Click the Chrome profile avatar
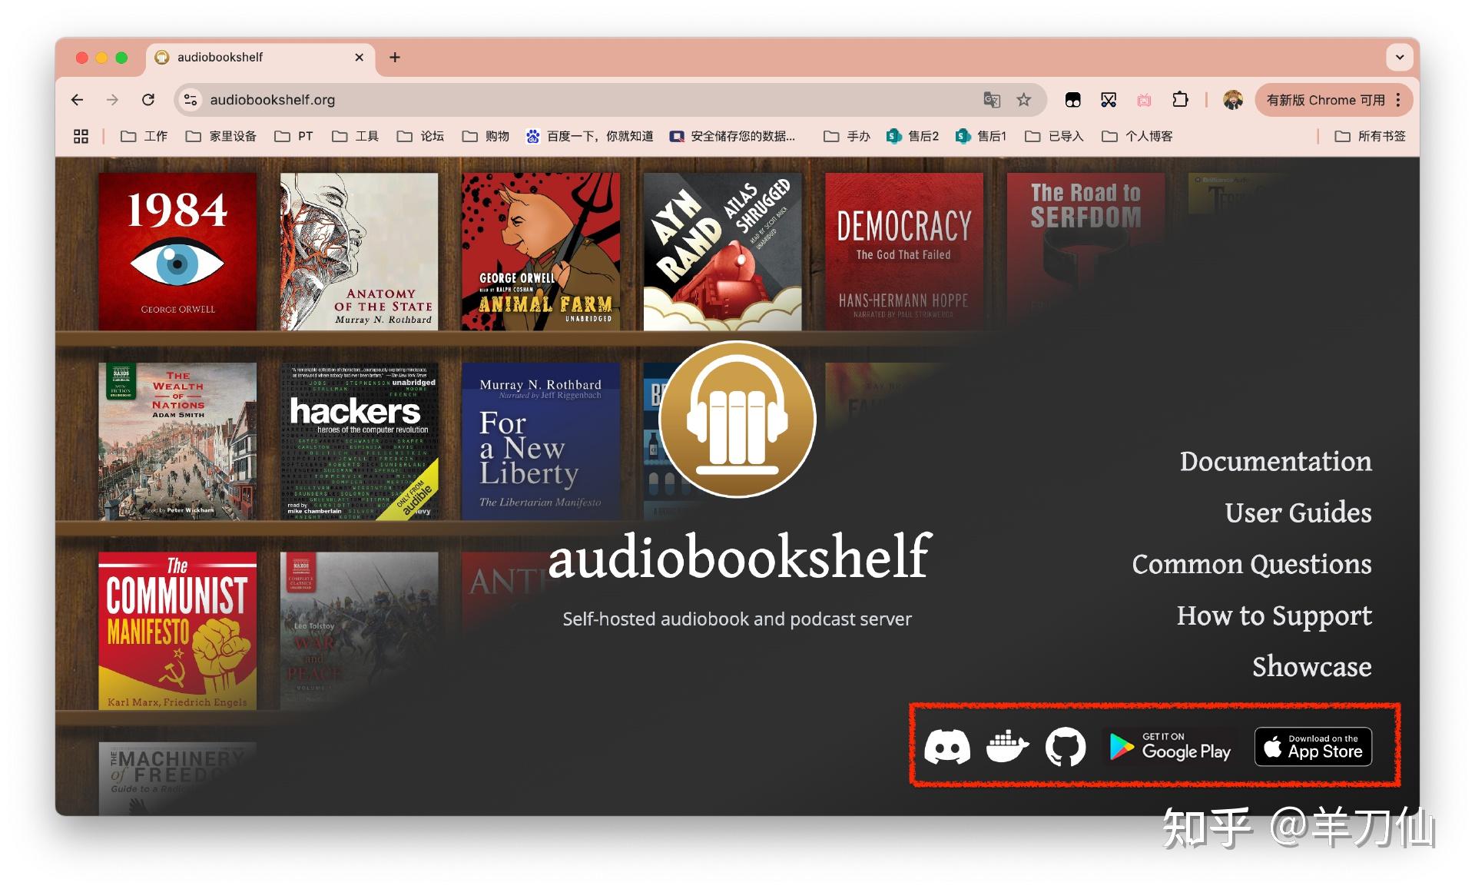 1232,100
